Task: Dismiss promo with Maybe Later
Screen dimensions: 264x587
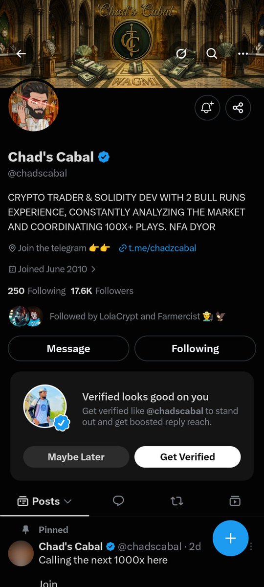Action: point(76,457)
